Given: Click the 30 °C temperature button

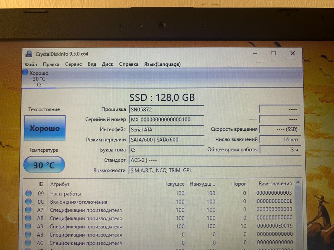Looking at the screenshot, I should (44, 165).
